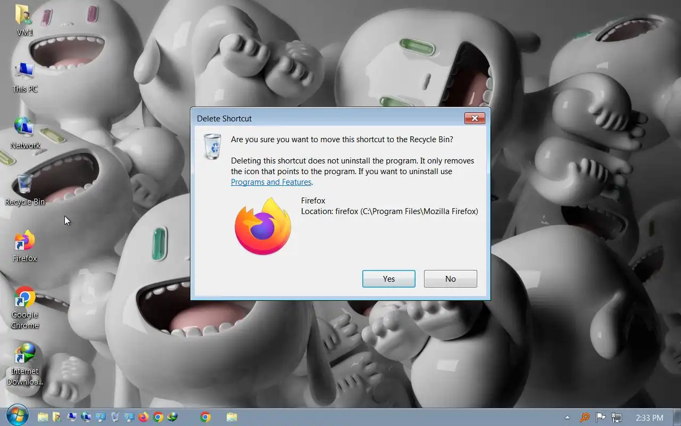The height and width of the screenshot is (426, 681).
Task: Open the Action Center flag icon
Action: coord(601,417)
